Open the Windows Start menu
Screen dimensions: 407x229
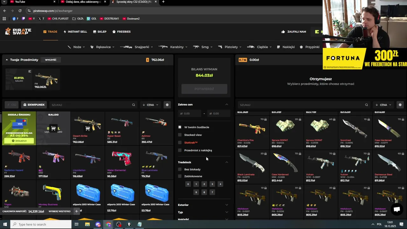[5, 224]
